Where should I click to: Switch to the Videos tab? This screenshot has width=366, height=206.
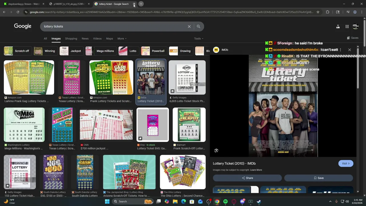coord(97,39)
